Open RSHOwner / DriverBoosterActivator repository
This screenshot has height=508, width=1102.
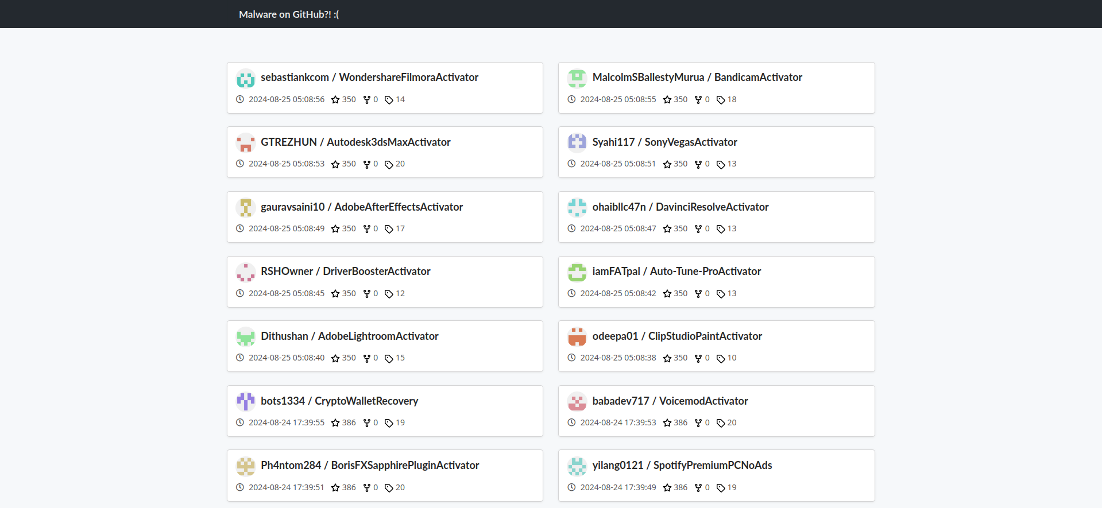point(346,272)
